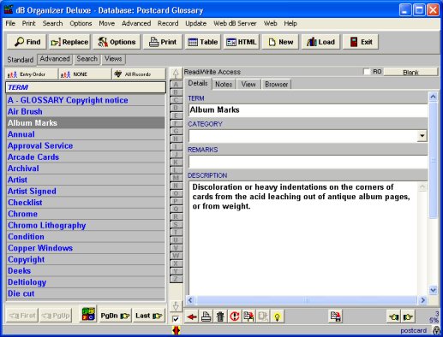This screenshot has width=443, height=337.
Task: Go to next record with right hand icon
Action: (408, 316)
